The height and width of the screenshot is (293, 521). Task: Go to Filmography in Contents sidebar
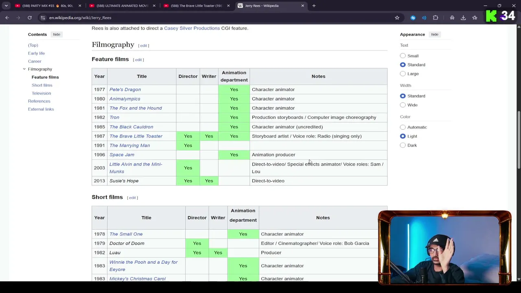[40, 69]
